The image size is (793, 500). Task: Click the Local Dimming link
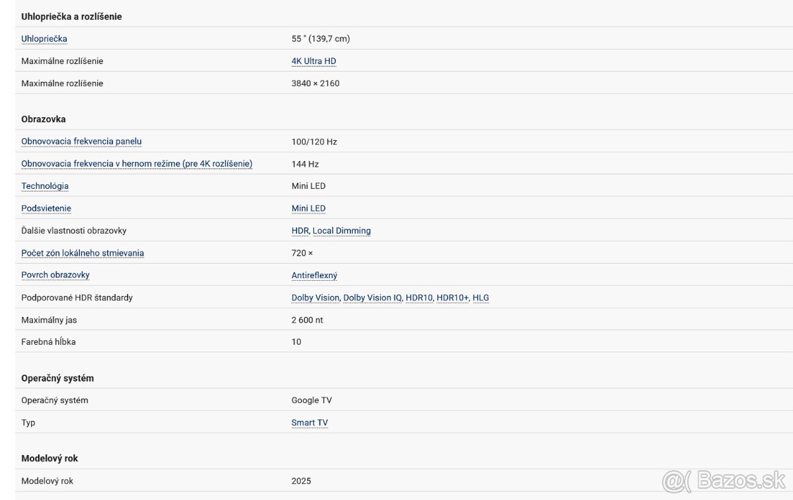pyautogui.click(x=342, y=231)
